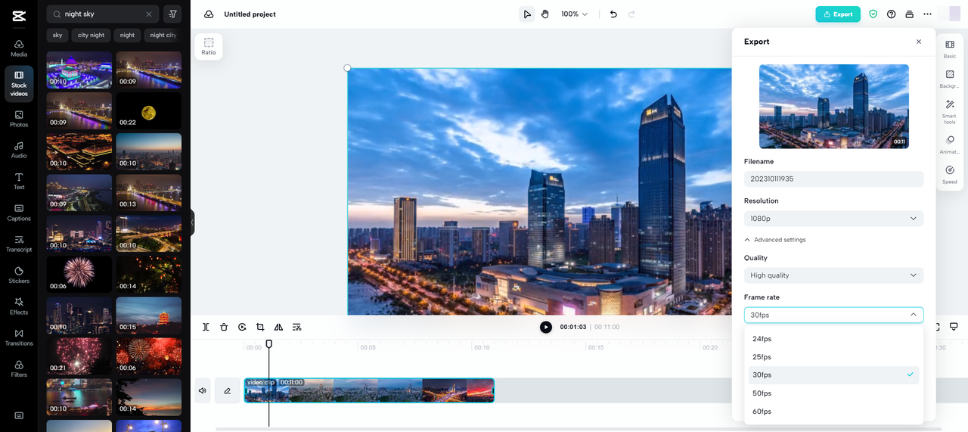Choose 50fps frame rate

833,393
